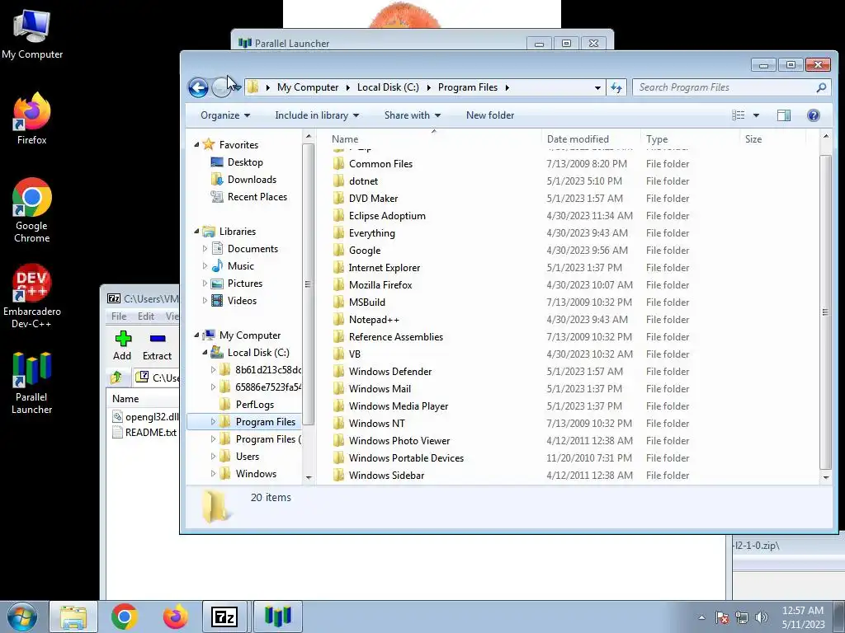Image resolution: width=845 pixels, height=633 pixels.
Task: Open Include in library dropdown
Action: [x=317, y=115]
